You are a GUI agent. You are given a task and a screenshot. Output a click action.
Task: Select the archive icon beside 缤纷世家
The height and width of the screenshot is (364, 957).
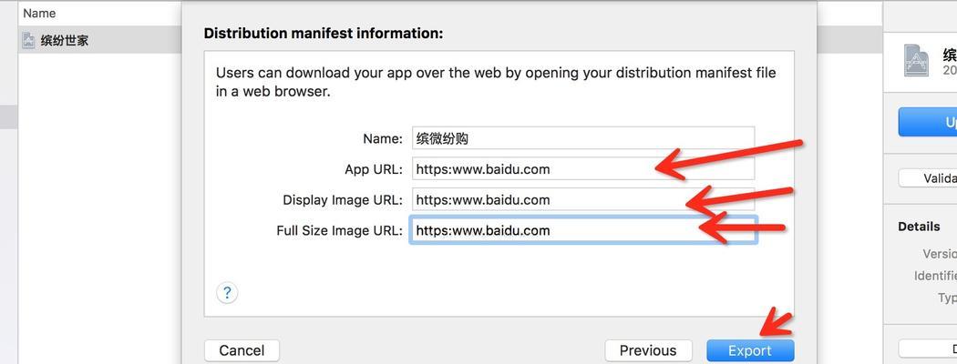[28, 41]
